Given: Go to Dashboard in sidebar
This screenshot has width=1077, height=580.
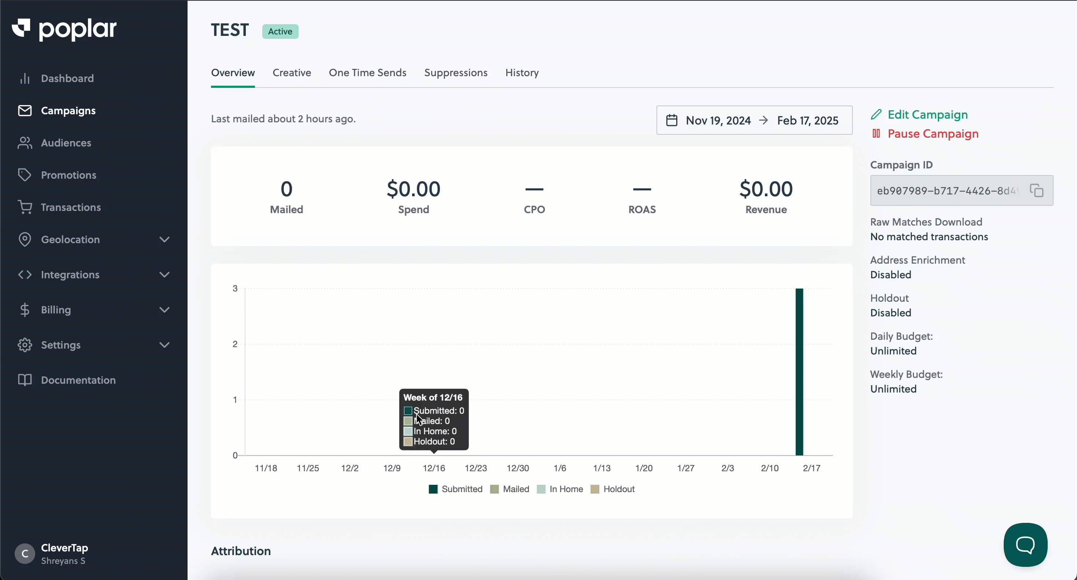Looking at the screenshot, I should pyautogui.click(x=67, y=78).
